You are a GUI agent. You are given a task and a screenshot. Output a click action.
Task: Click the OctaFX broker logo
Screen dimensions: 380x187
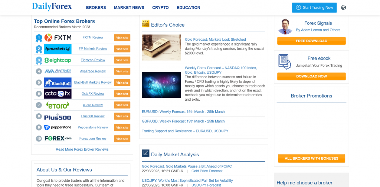coord(58,94)
